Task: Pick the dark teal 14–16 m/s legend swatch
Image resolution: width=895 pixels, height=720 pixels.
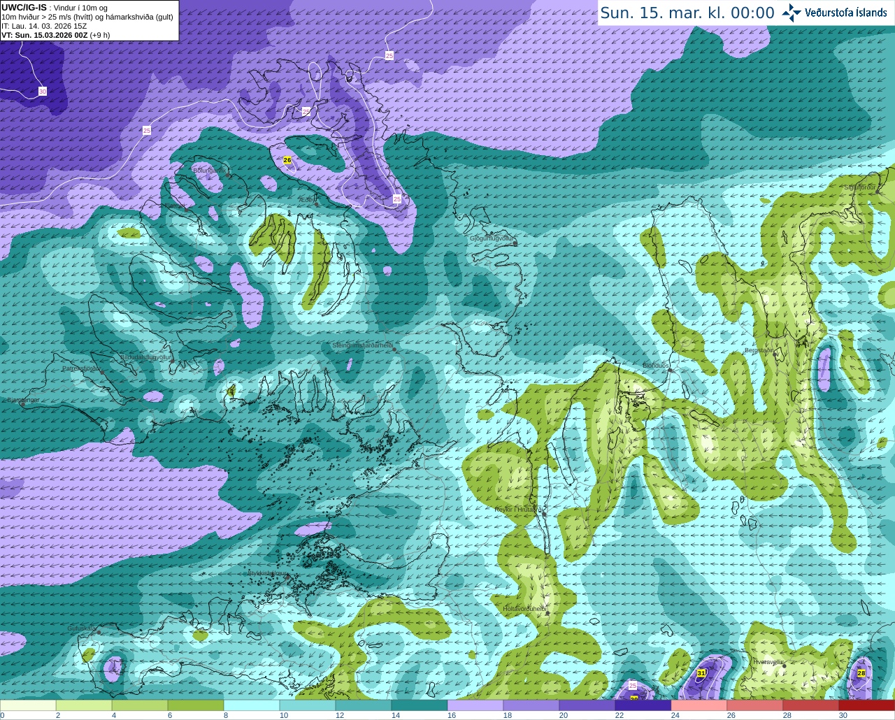Action: point(420,705)
